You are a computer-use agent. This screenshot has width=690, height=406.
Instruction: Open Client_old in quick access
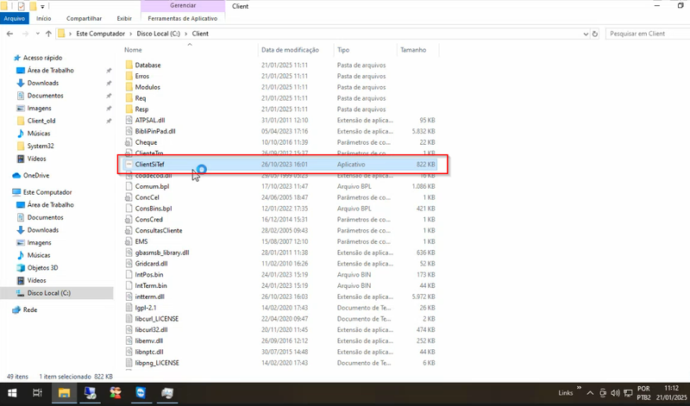tap(41, 121)
